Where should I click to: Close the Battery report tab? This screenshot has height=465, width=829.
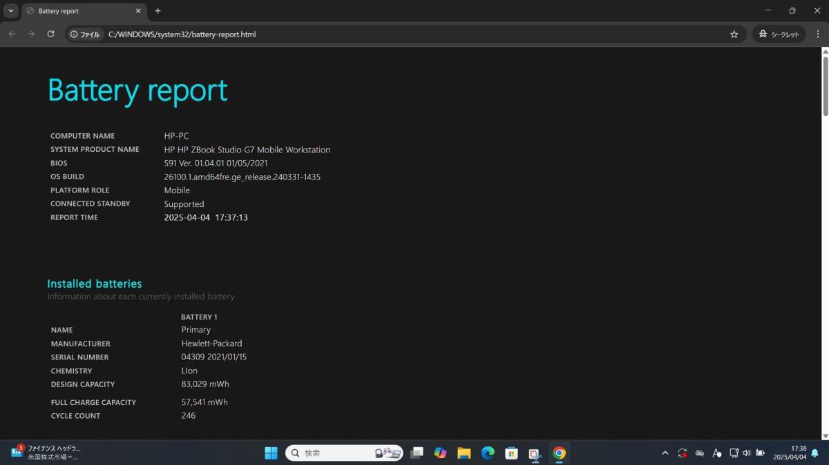click(138, 11)
